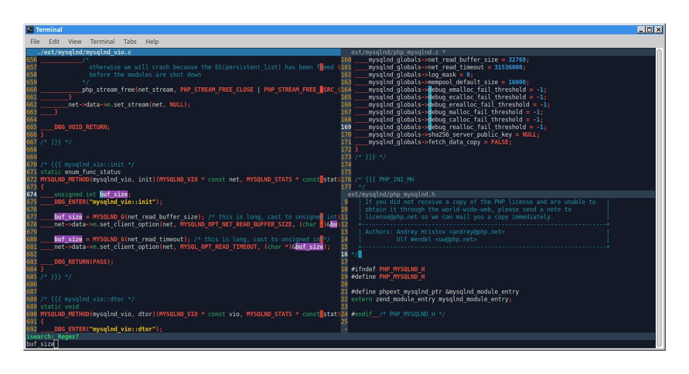Click MYSQLND_OPT_NET_READ_BUFFER_SIZE on line 678

236,224
